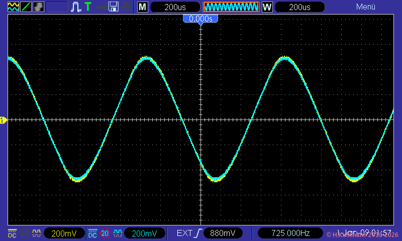Click the waveform overview thumbnail
Image resolution: width=402 pixels, height=241 pixels.
231,7
